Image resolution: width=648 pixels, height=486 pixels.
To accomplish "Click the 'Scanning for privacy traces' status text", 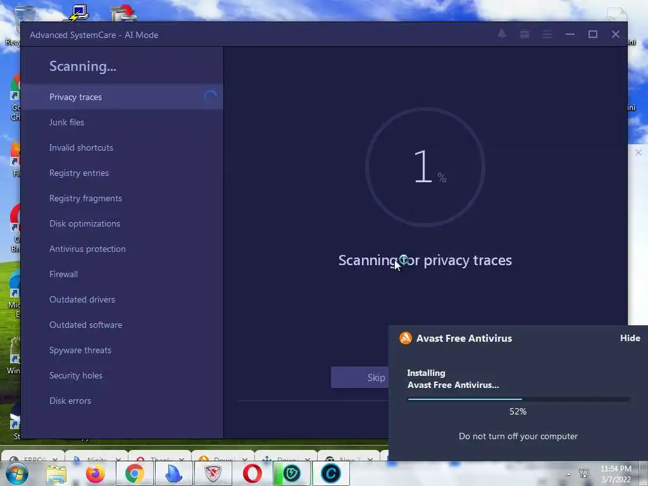I will (425, 260).
